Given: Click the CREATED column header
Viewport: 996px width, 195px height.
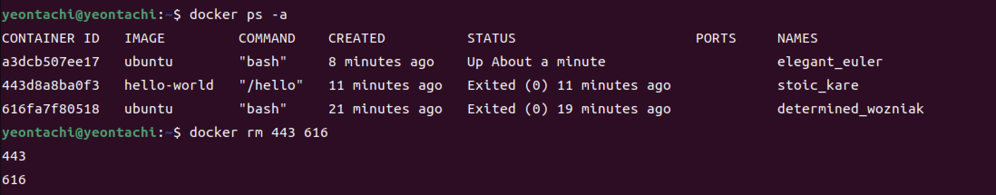Looking at the screenshot, I should point(356,38).
